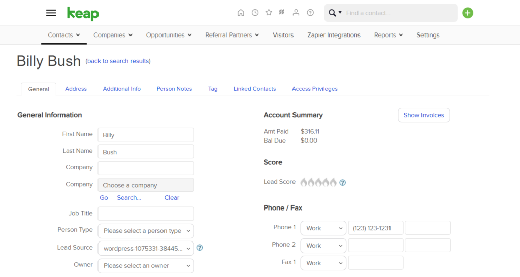
Task: Click the Job Title field
Action: click(146, 214)
